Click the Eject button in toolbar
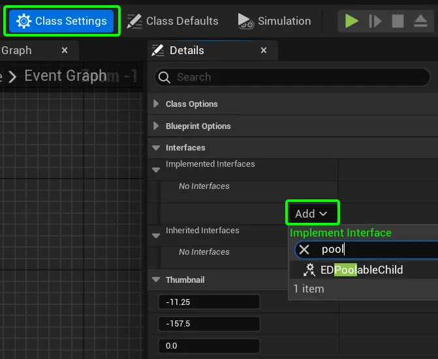 click(421, 21)
